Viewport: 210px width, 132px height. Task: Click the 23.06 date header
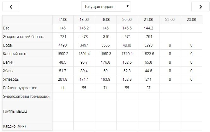pos(191,20)
